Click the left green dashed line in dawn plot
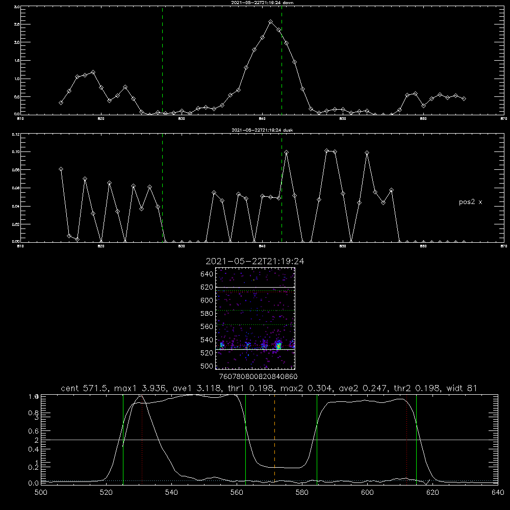This screenshot has height=510, width=510. (162, 61)
